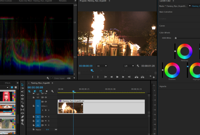Click Add Marker in timeline header
Viewport: 200px width, 135px height.
click(x=47, y=91)
